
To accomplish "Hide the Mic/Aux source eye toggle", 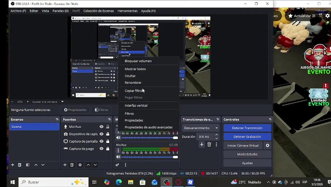I will click(x=101, y=127).
